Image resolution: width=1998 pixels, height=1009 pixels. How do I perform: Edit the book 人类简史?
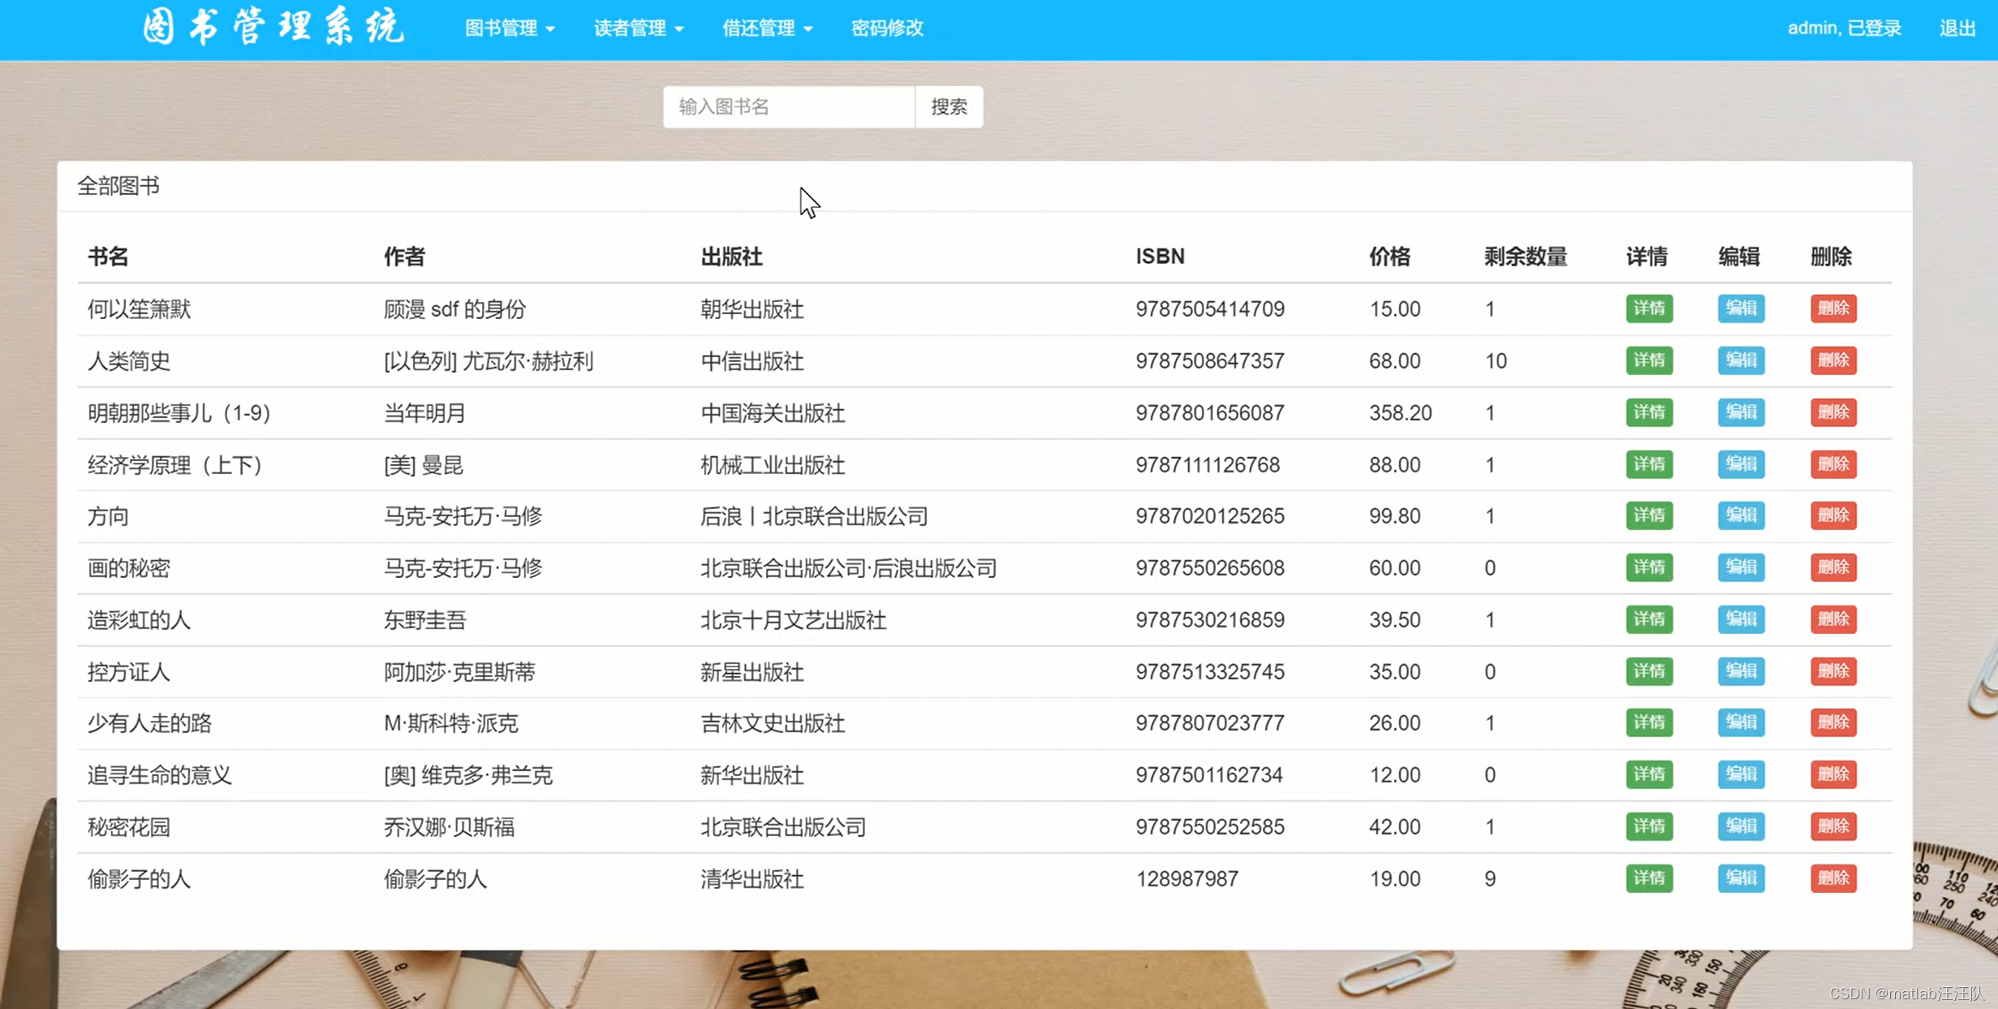click(x=1740, y=360)
